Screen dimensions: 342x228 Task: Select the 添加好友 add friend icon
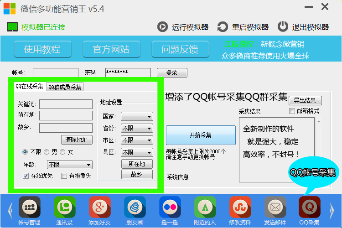coord(100,207)
